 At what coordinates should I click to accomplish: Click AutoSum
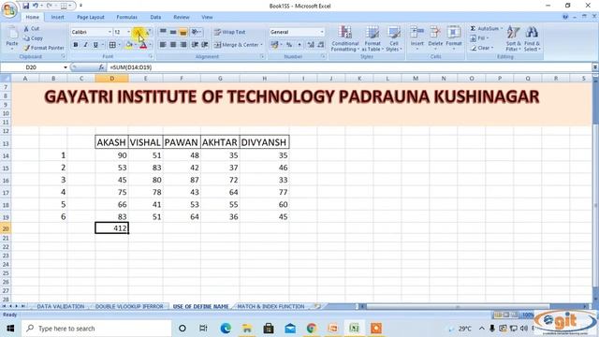[x=485, y=29]
